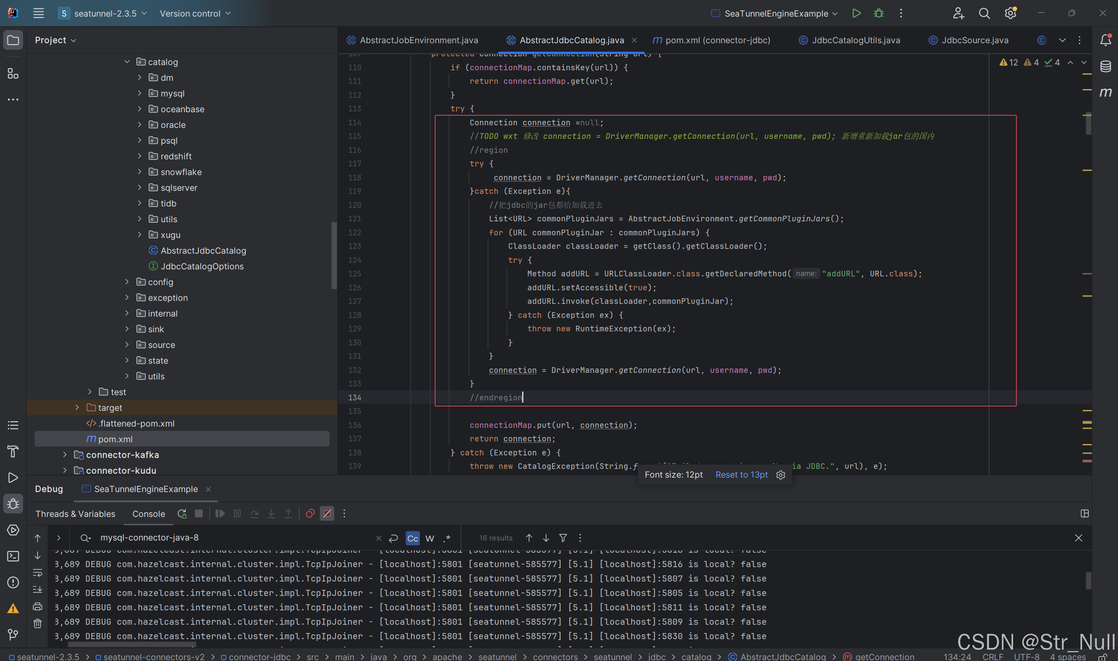Screen dimensions: 1118x661
Task: Open the Structure tool window icon
Action: pyautogui.click(x=13, y=73)
